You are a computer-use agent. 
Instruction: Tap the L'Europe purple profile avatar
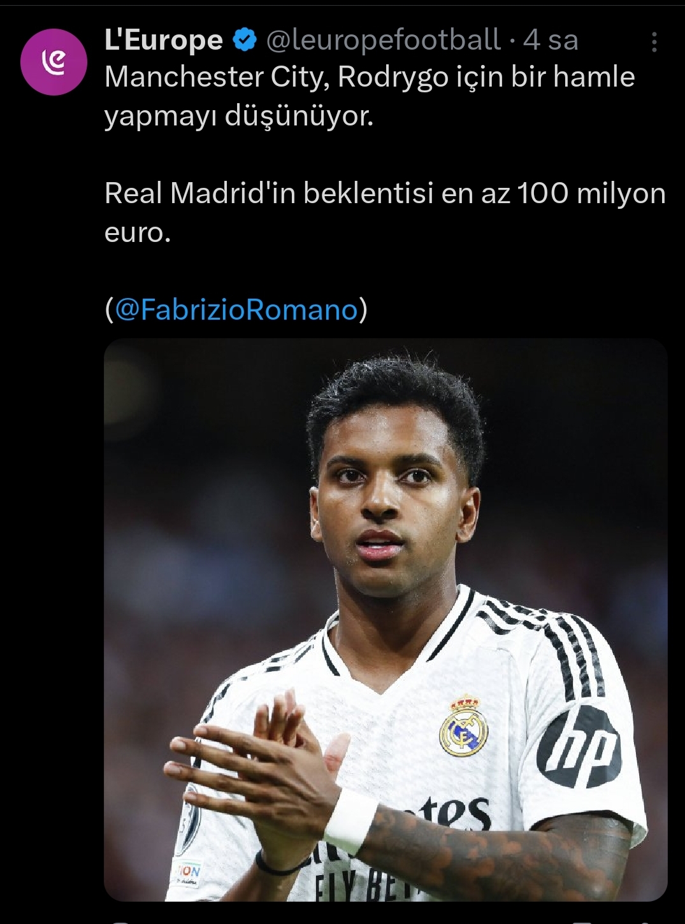click(54, 62)
